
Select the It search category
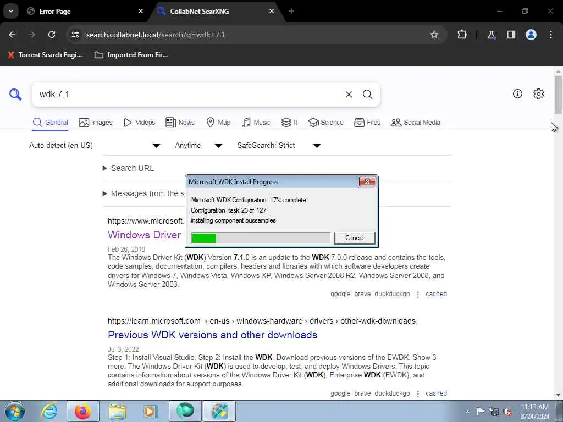(289, 123)
